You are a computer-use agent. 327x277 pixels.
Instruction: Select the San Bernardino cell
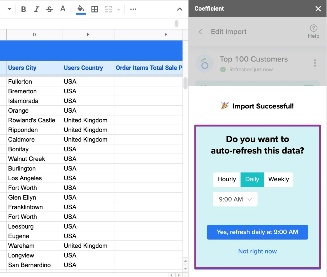[34, 265]
